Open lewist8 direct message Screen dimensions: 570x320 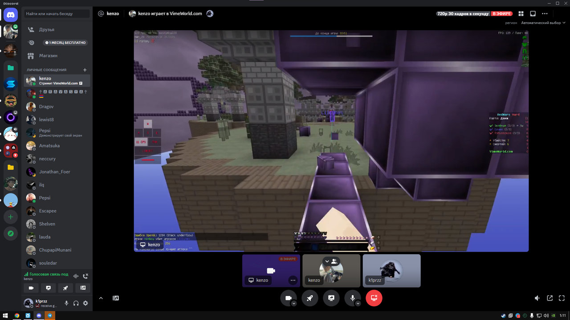tap(57, 120)
